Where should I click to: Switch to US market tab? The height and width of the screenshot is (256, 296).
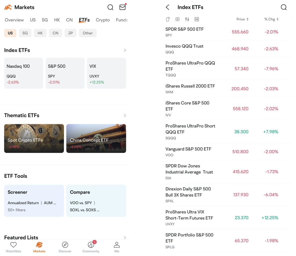(x=33, y=20)
